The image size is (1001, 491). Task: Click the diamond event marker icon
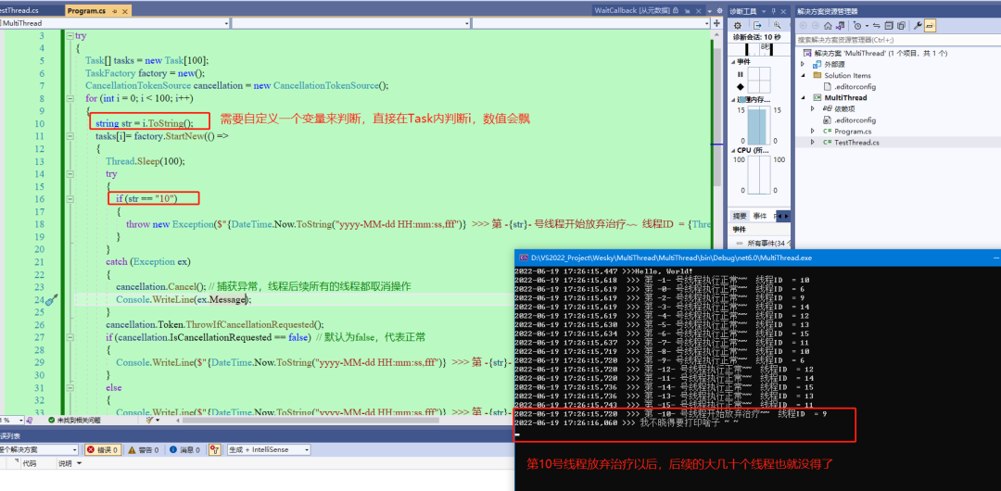pos(740,86)
